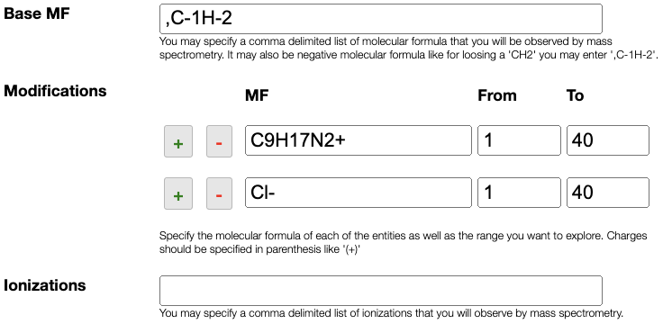Viewport: 663px width, 324px height.
Task: Edit the Cl- molecular formula field
Action: point(359,193)
